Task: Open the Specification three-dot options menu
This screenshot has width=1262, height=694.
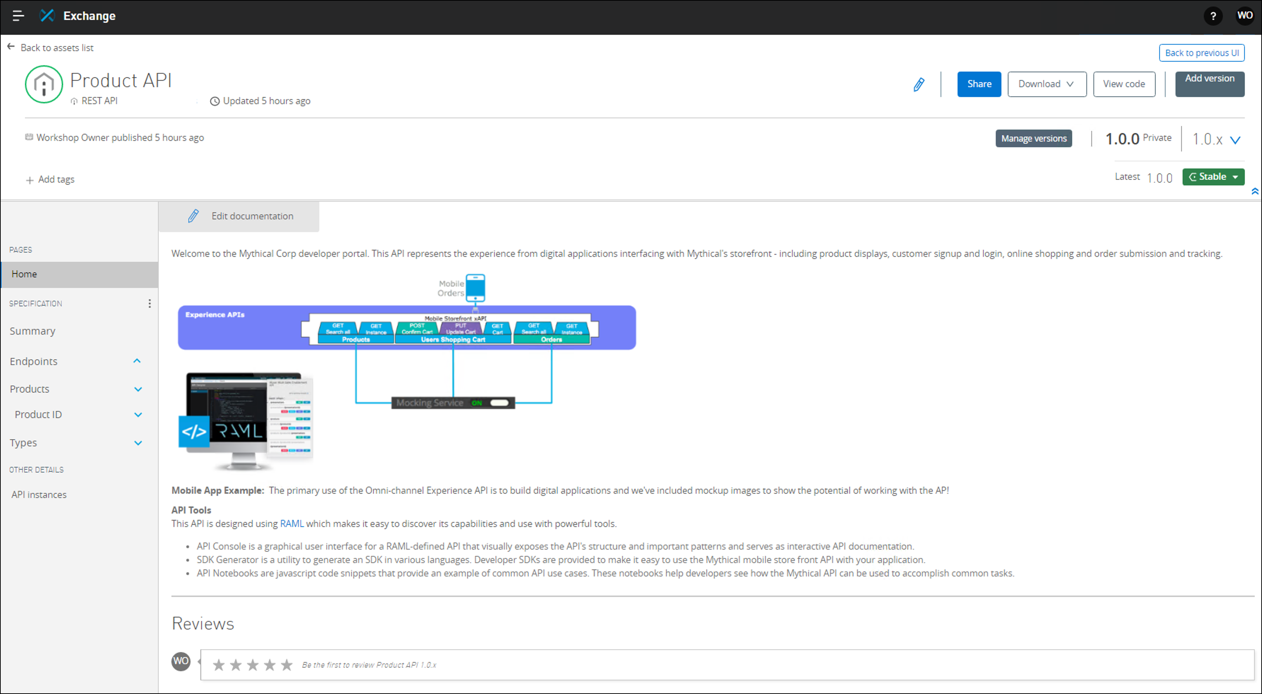Action: point(149,303)
